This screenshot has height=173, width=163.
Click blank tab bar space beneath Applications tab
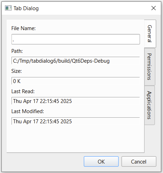150,139
